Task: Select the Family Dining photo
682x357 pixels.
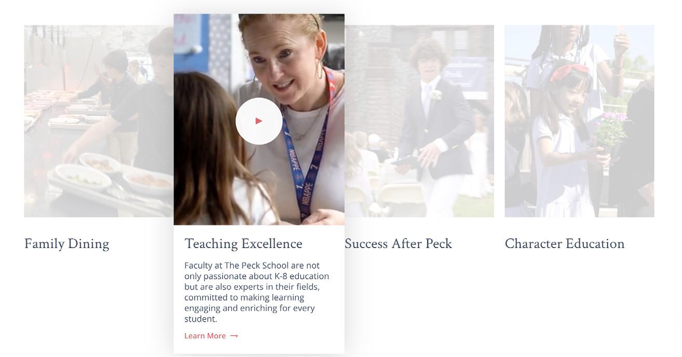Action: click(99, 121)
